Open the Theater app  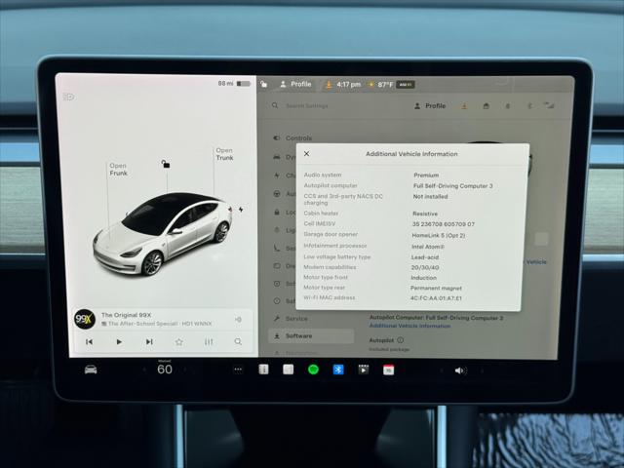click(364, 370)
